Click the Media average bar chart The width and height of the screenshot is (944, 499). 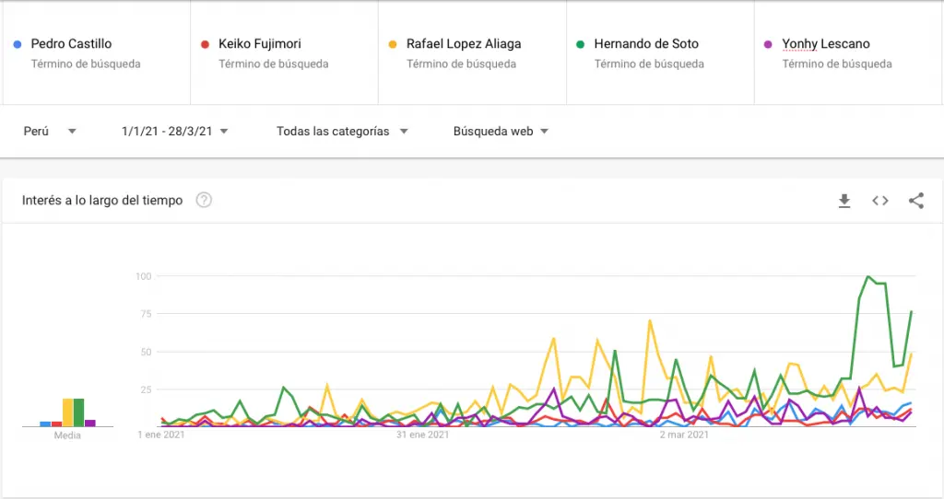67,412
